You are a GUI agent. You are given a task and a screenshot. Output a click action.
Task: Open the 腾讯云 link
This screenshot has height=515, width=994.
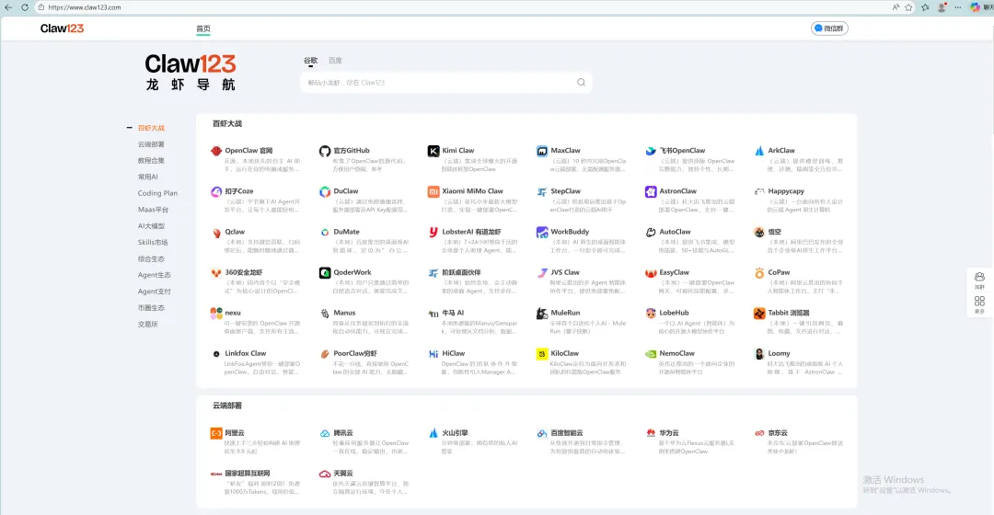343,433
